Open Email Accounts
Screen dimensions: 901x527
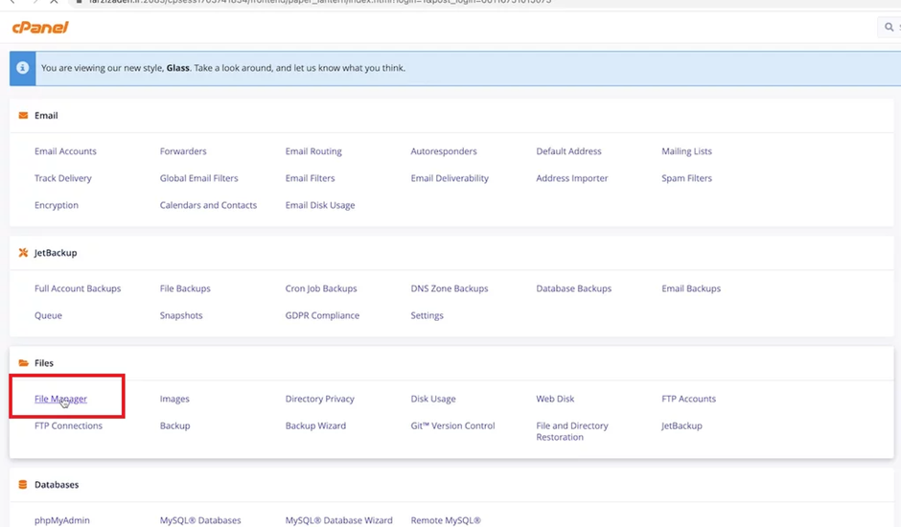[x=65, y=151]
